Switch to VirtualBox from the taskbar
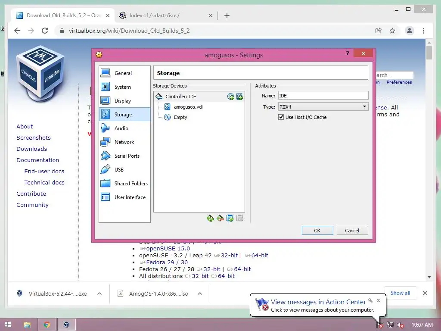The width and height of the screenshot is (441, 331). [x=66, y=325]
